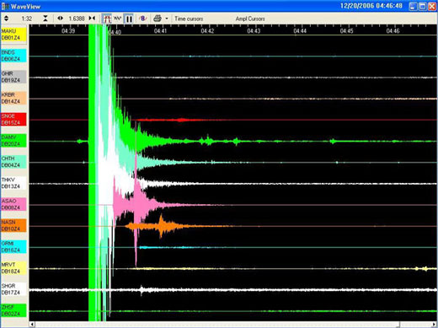
Task: Click the filter wave icon
Action: click(x=143, y=19)
